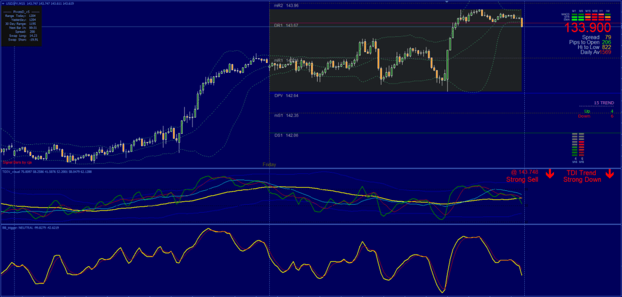This screenshot has height=297, width=622.
Task: Select the Swap Short value -19.91
Action: point(34,39)
